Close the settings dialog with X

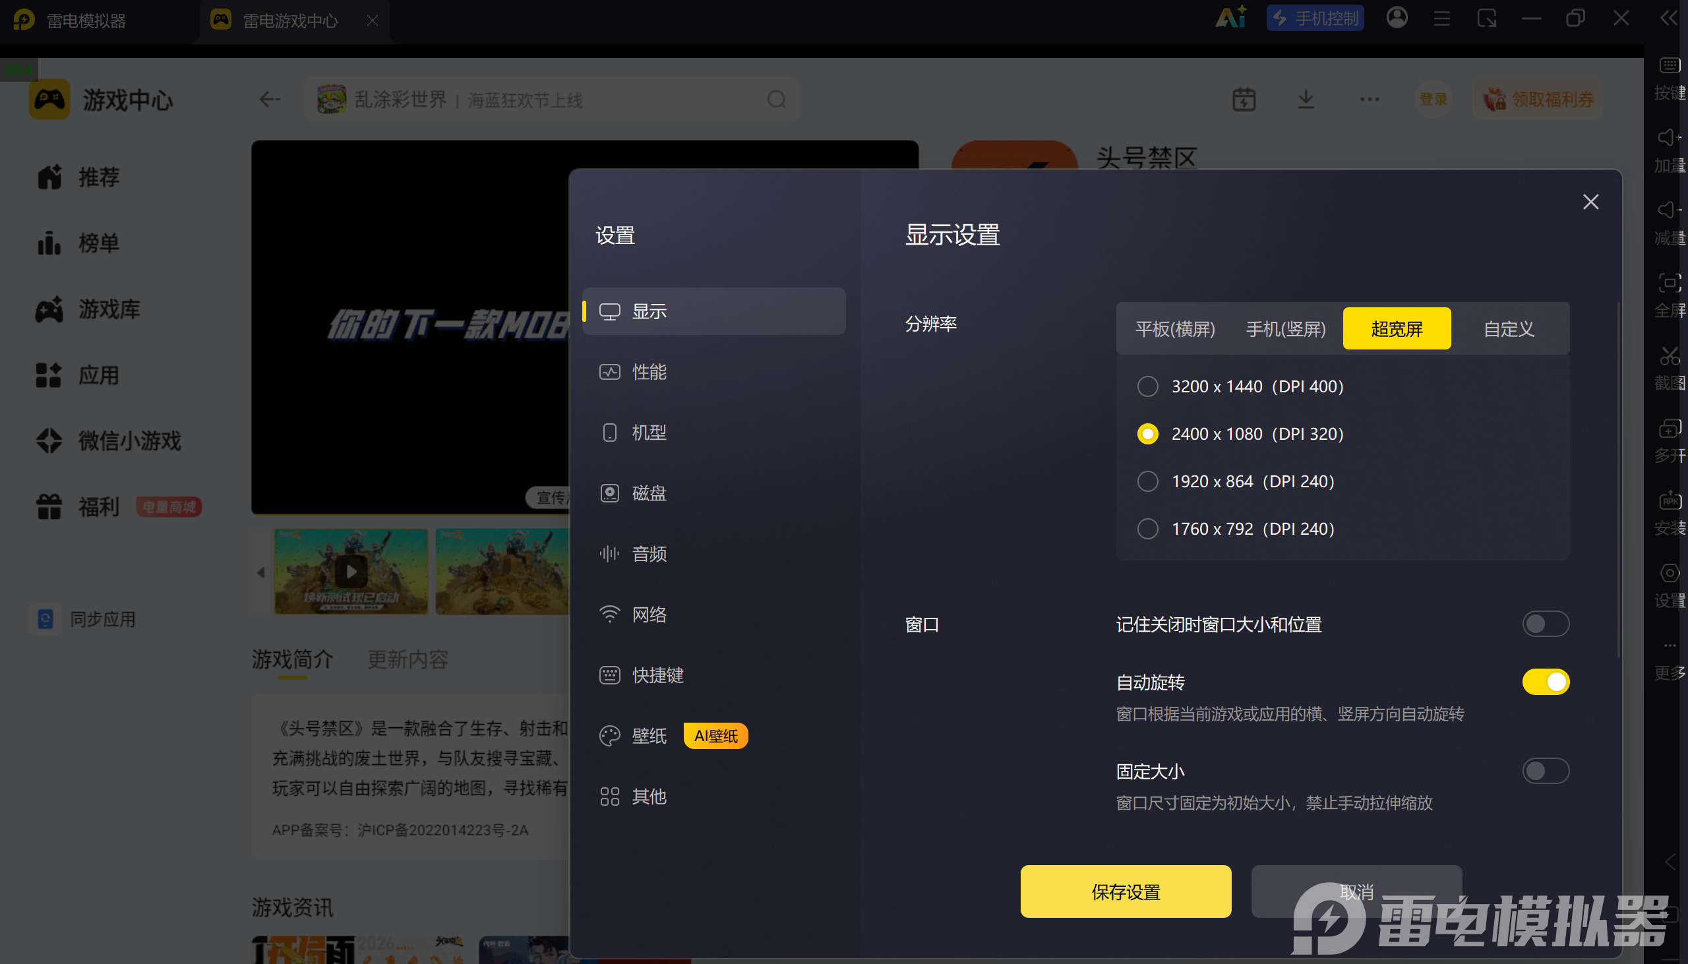(x=1590, y=202)
